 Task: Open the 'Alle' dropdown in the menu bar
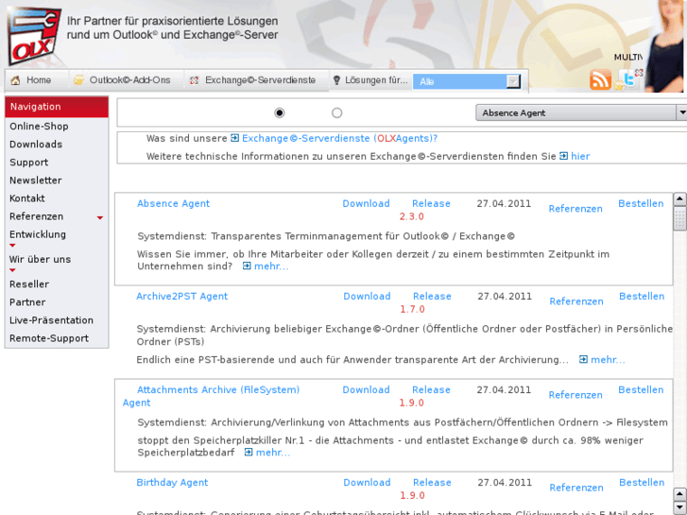467,81
